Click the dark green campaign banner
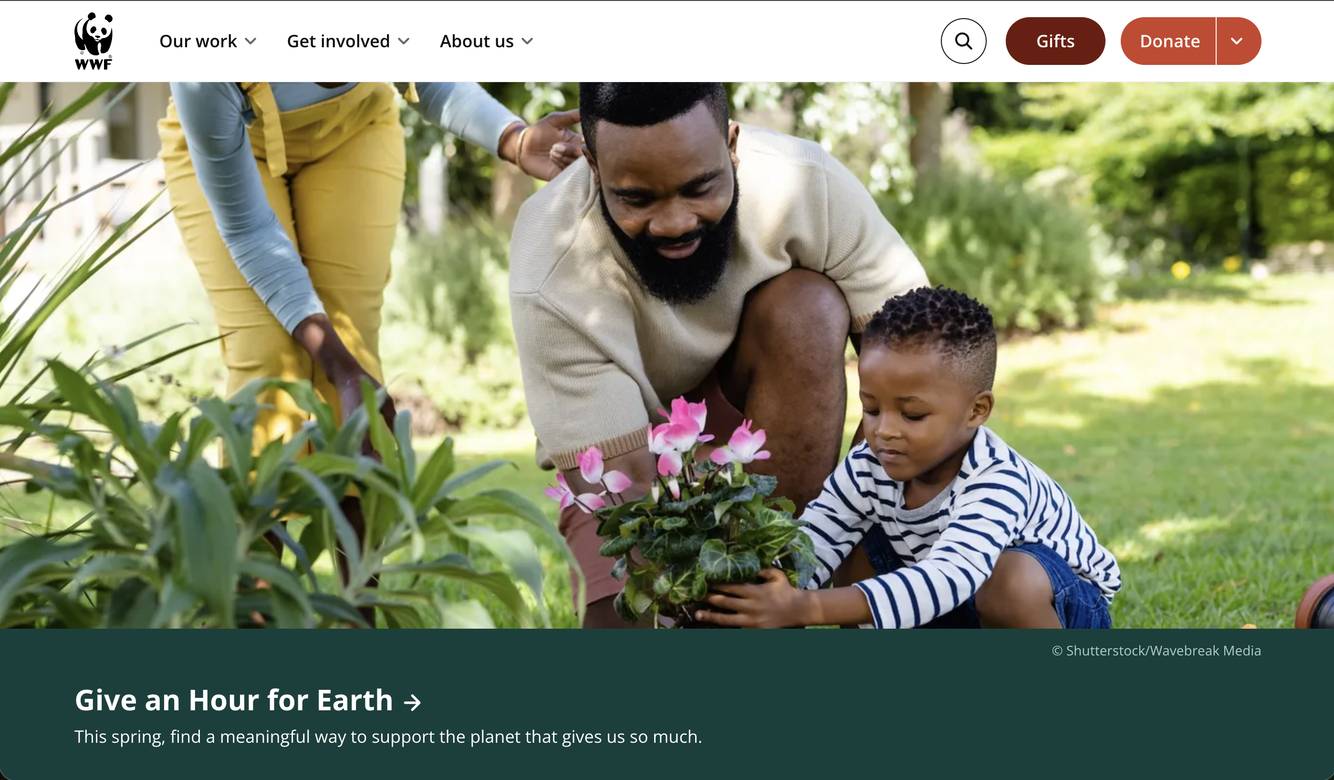Screen dimensions: 1334x780 667,704
